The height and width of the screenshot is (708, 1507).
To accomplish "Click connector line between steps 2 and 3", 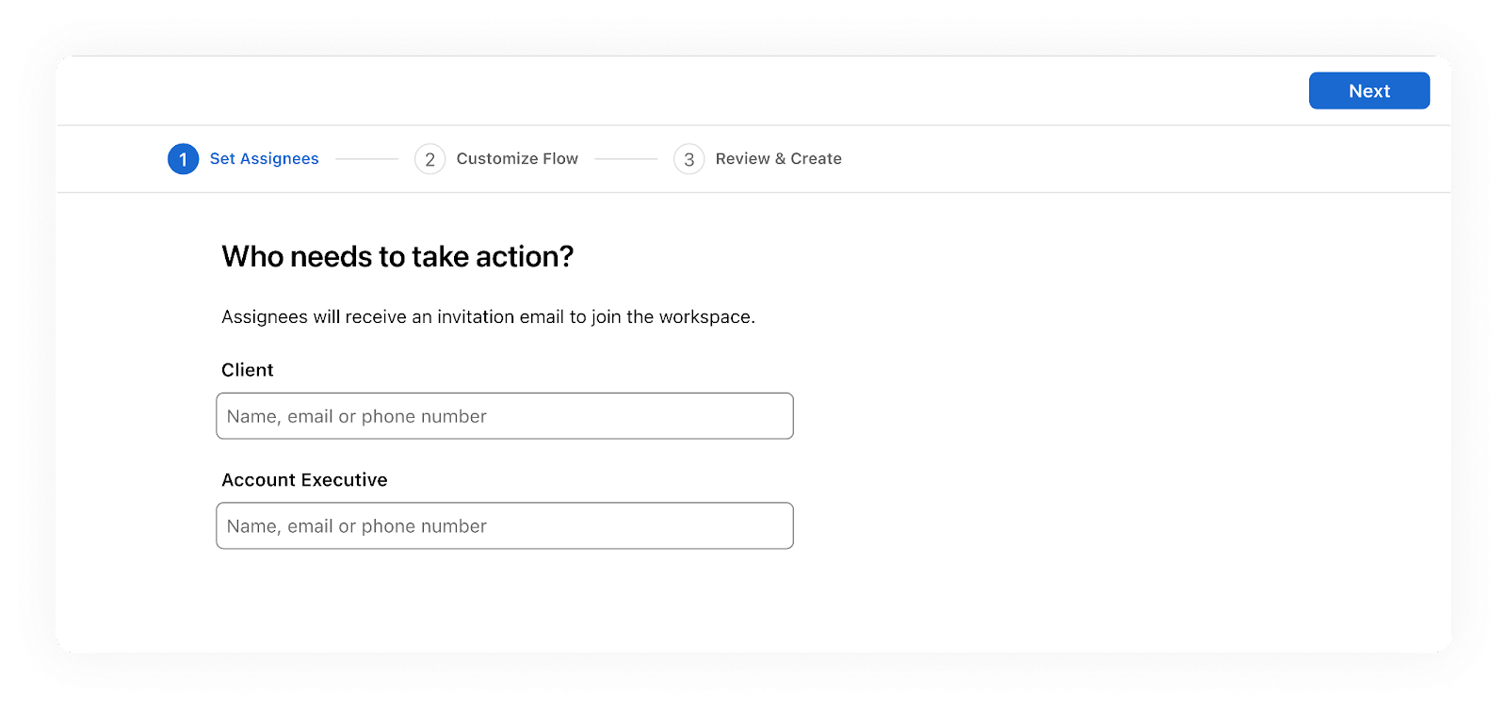I will [x=625, y=159].
